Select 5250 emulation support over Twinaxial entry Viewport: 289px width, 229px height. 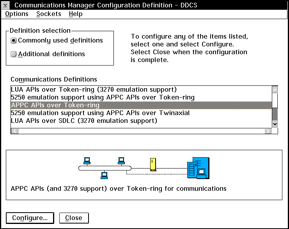click(x=141, y=113)
